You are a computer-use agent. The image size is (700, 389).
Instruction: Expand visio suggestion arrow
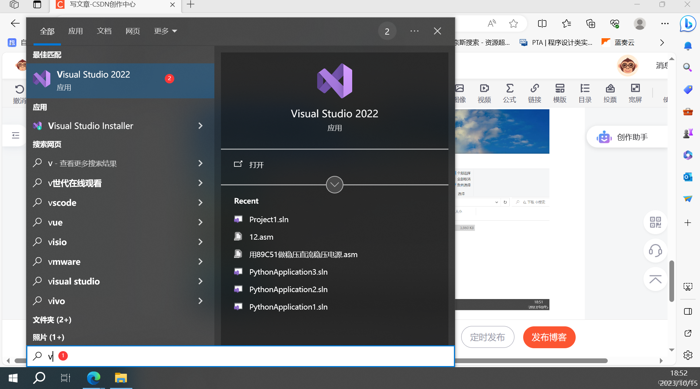(200, 242)
